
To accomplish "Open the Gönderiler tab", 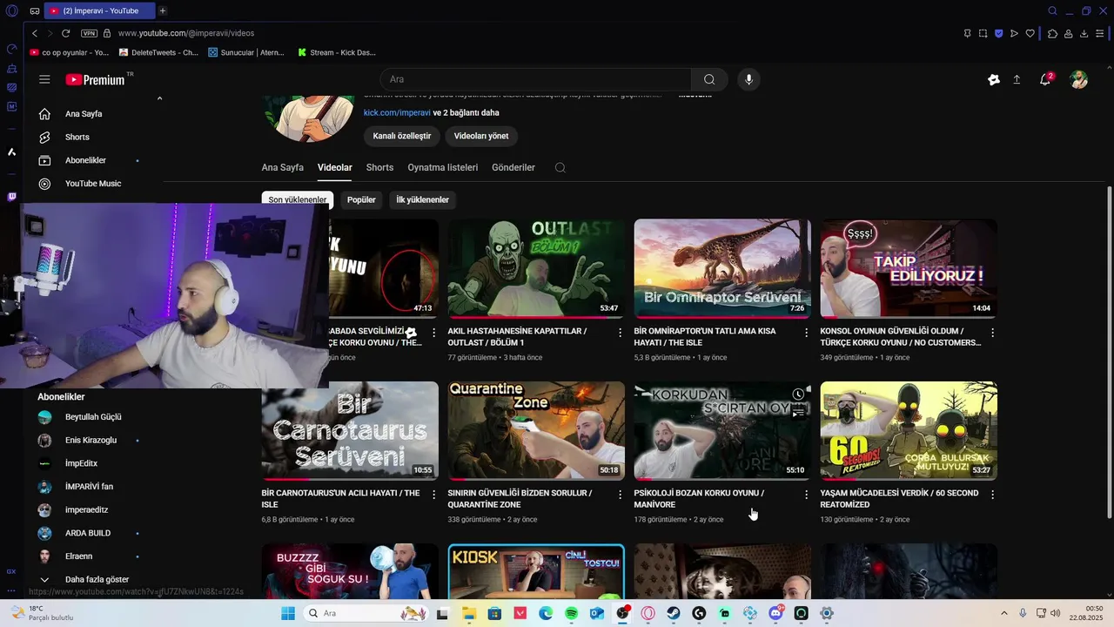I will [x=513, y=167].
